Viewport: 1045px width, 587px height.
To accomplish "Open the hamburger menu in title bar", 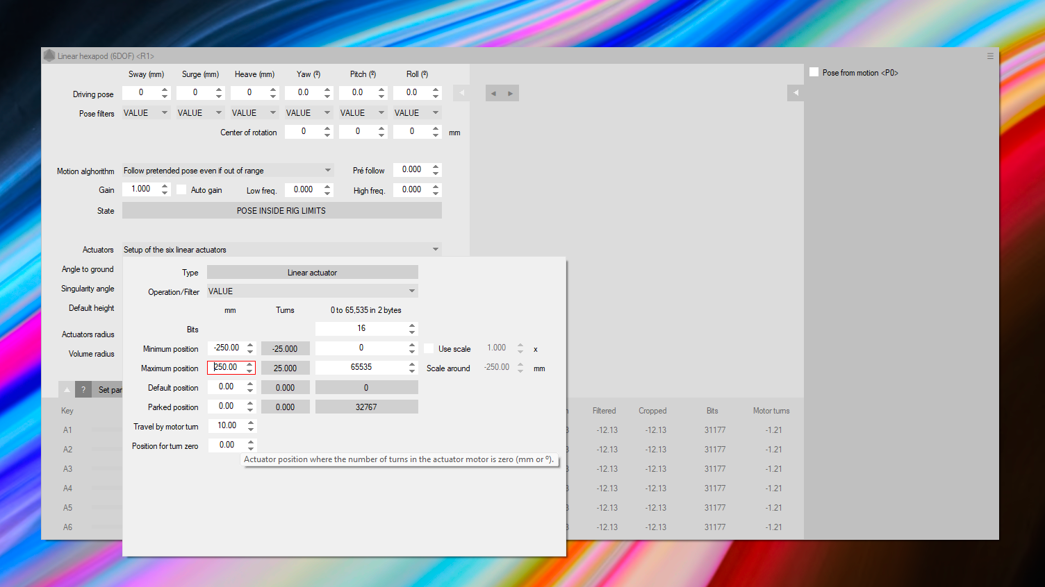I will point(990,56).
